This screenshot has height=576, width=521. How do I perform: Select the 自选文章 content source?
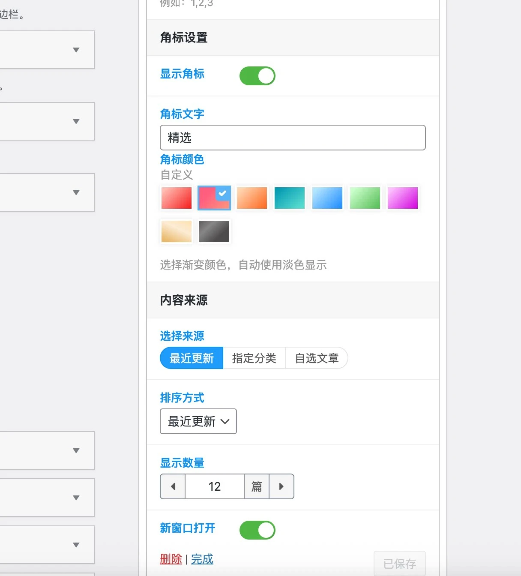(x=317, y=358)
